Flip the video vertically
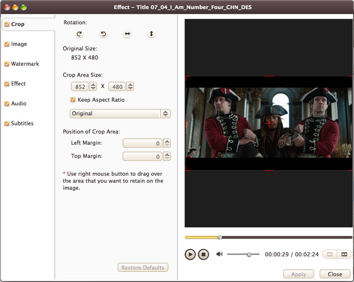 tap(151, 34)
